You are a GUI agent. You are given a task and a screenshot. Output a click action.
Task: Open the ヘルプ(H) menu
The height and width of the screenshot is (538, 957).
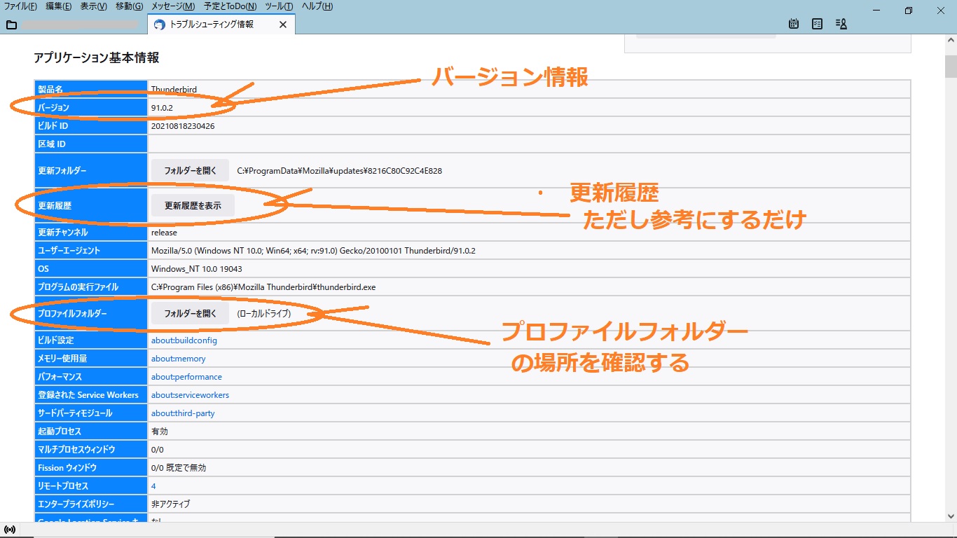point(317,6)
